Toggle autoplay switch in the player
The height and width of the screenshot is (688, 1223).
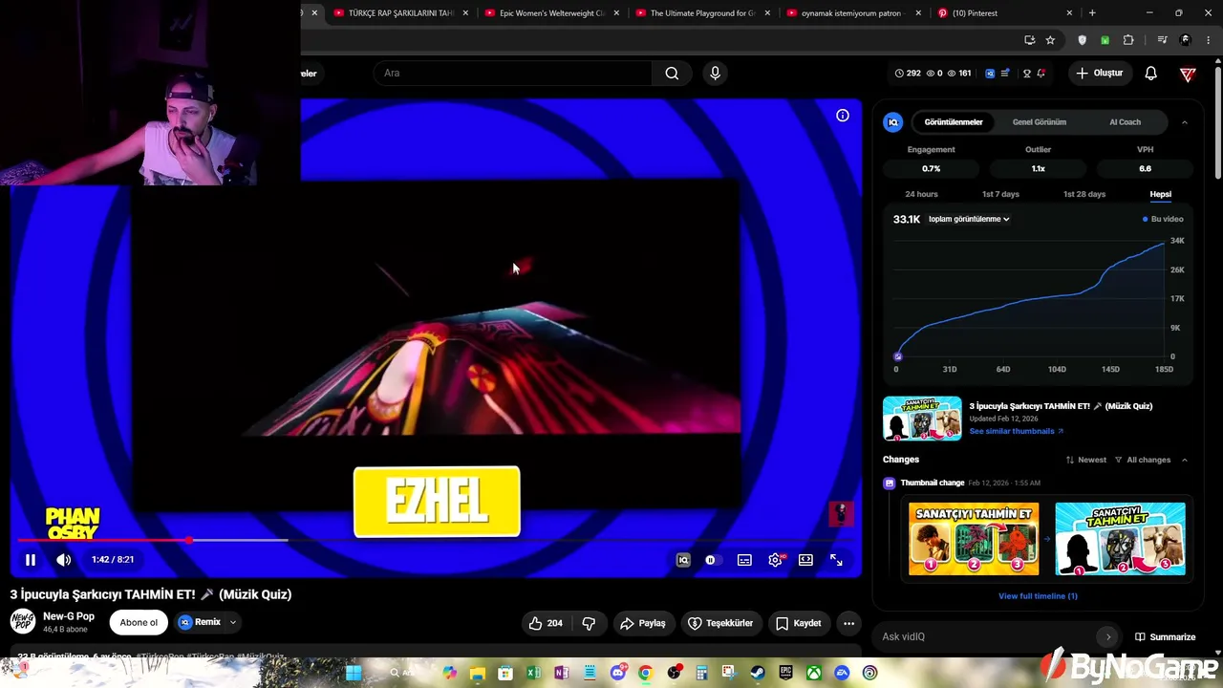pyautogui.click(x=712, y=560)
